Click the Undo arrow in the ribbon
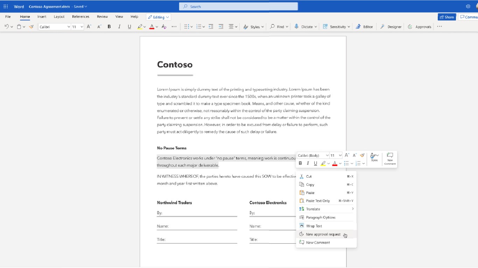The height and width of the screenshot is (268, 478). [x=7, y=27]
